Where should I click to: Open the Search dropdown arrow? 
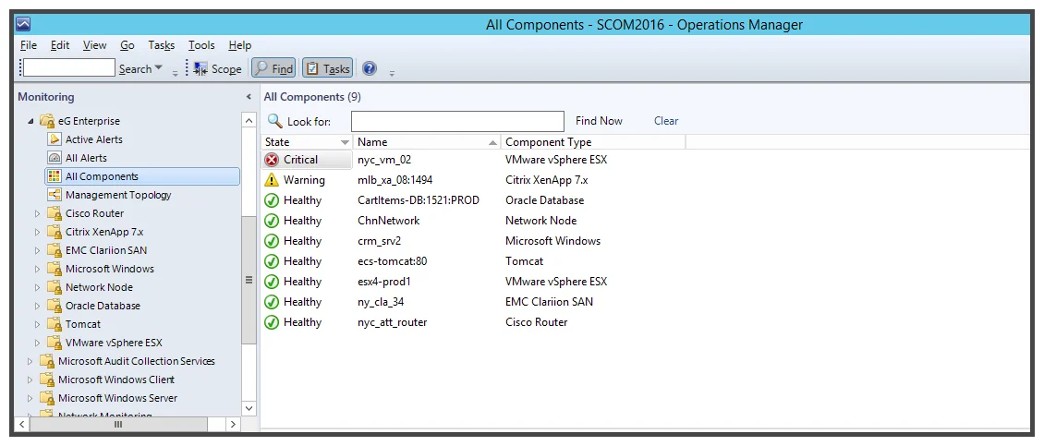(159, 68)
